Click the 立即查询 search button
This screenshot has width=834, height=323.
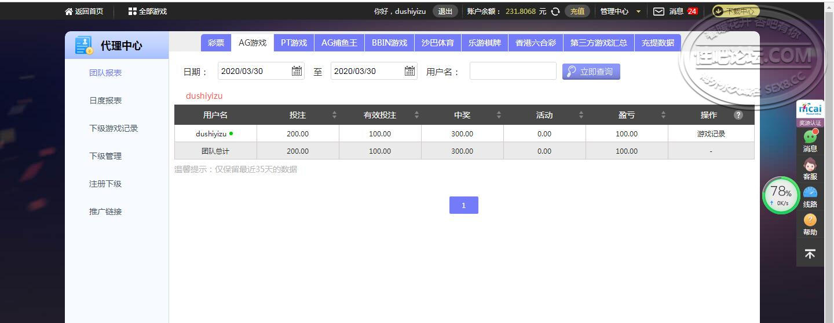(591, 72)
